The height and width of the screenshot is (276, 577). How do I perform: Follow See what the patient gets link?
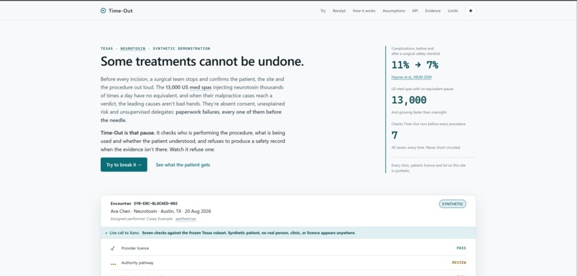(183, 164)
